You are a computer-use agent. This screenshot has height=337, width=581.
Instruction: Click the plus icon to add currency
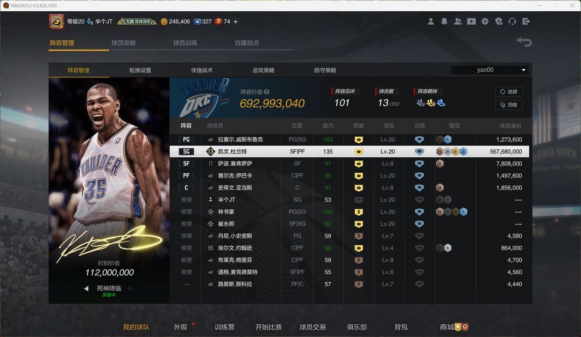236,22
